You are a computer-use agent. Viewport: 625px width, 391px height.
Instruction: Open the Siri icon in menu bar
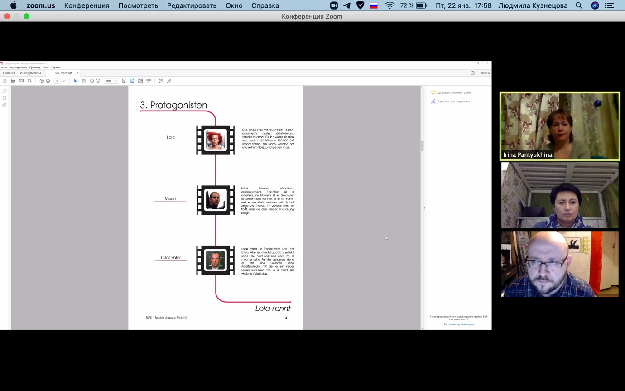point(595,5)
